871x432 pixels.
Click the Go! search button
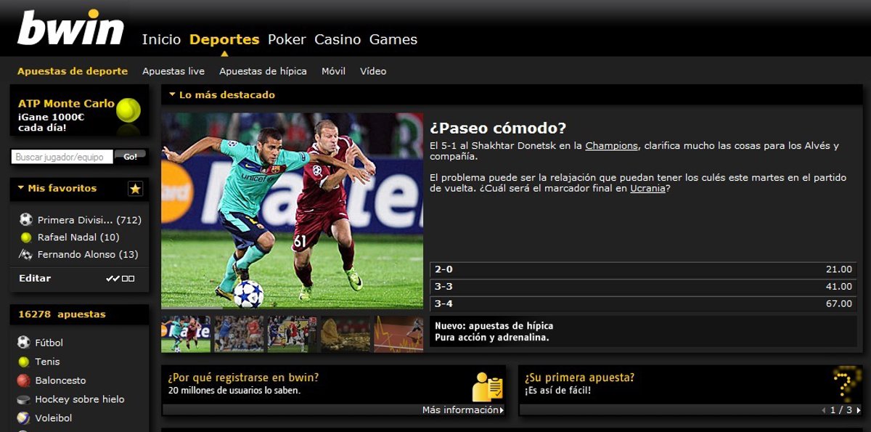130,156
